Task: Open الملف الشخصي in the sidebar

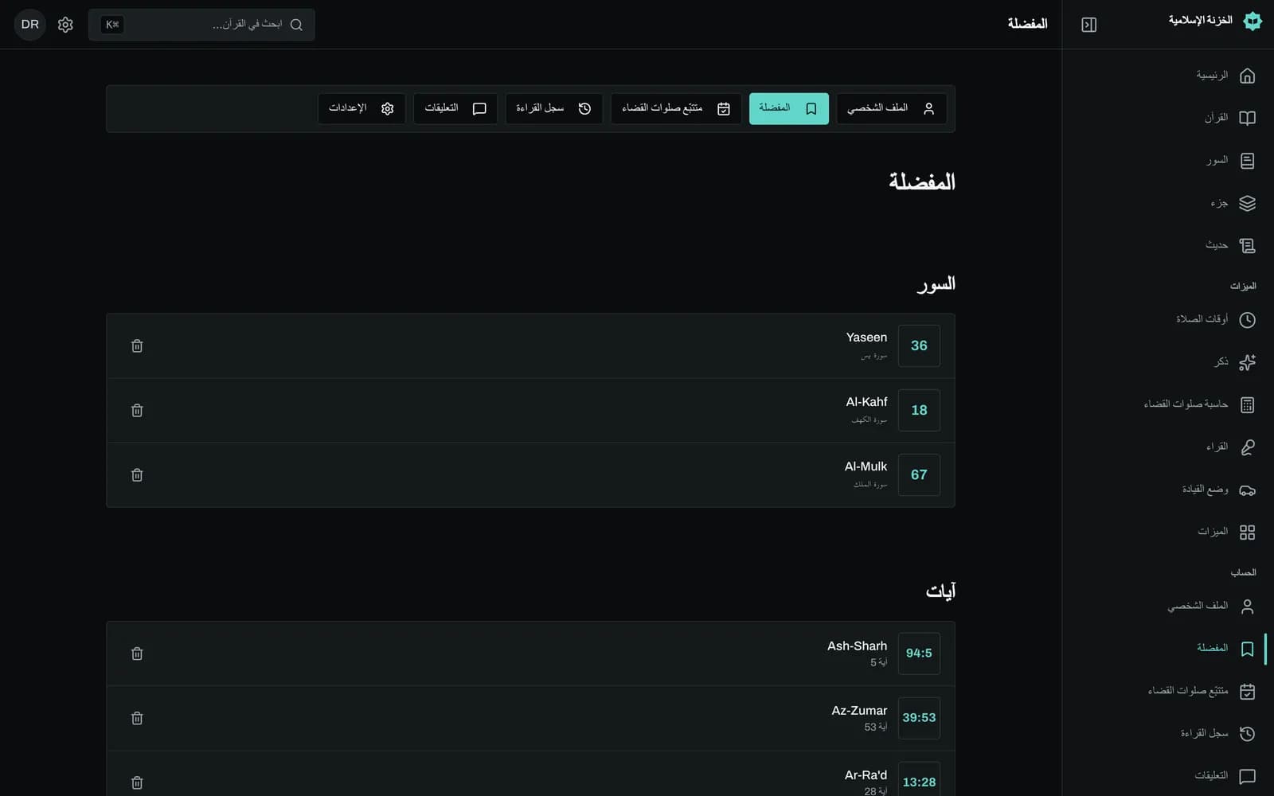Action: (x=1210, y=606)
